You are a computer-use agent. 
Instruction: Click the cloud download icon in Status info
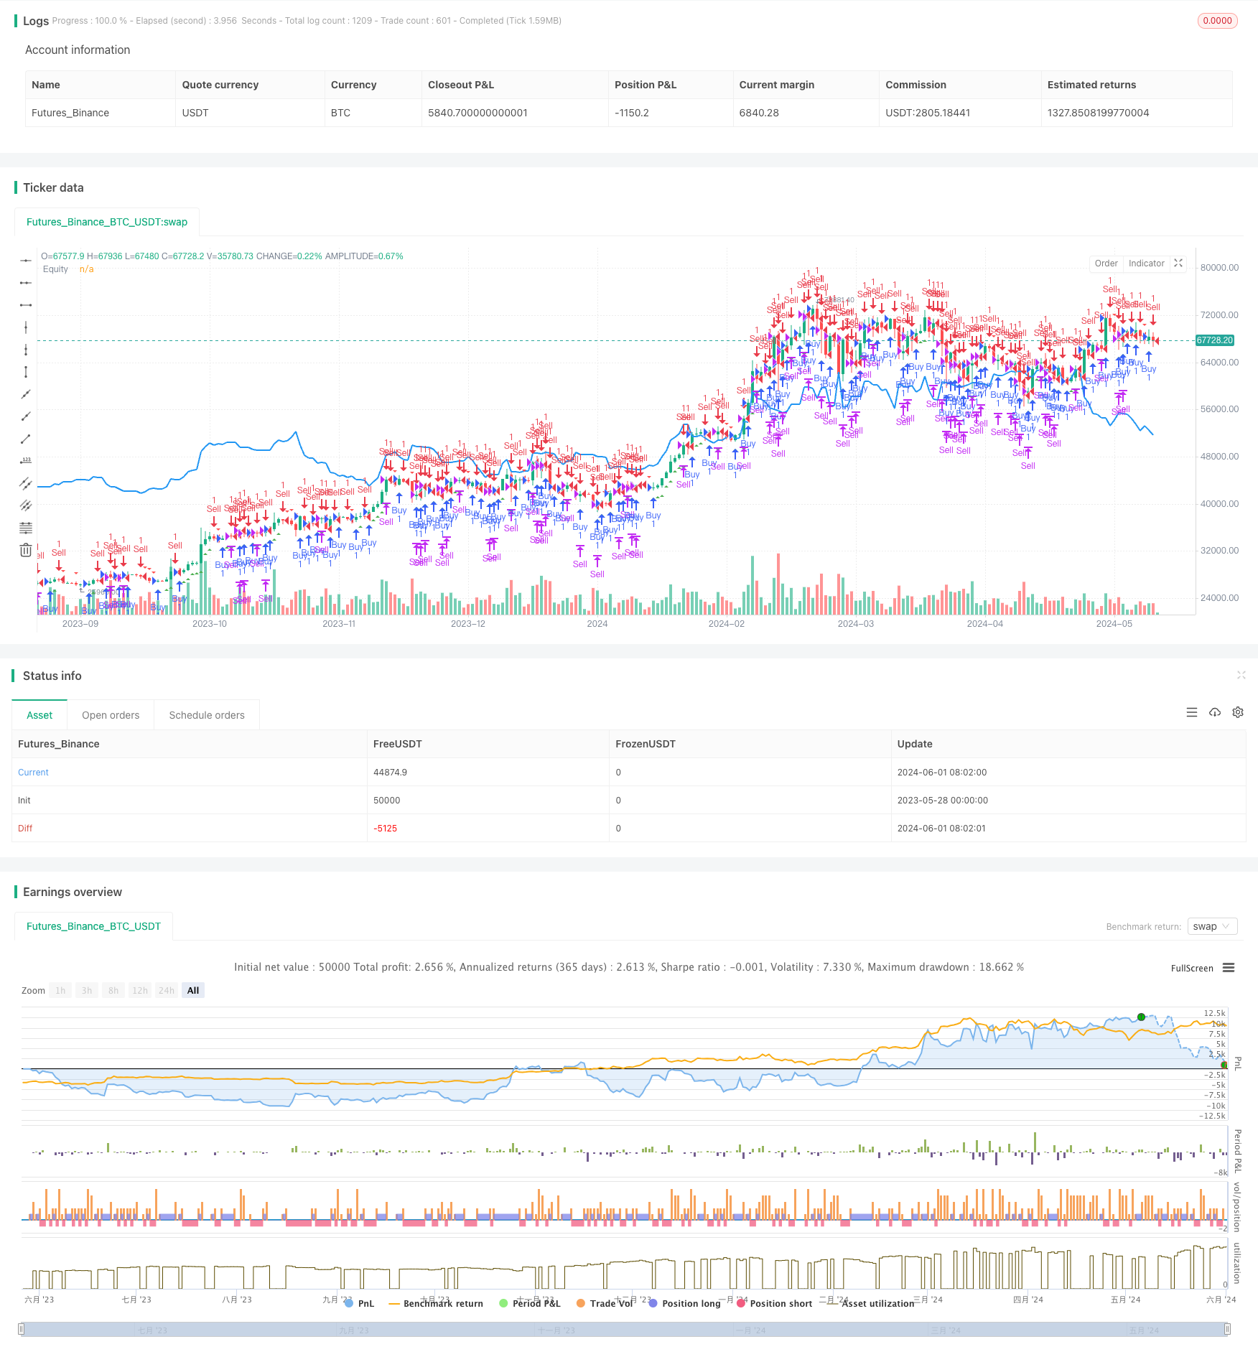coord(1215,712)
